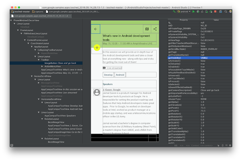Click the file breadcrumb in navigation bar
Image resolution: width=242 pixels, height=161 pixels.
pyautogui.click(x=73, y=12)
